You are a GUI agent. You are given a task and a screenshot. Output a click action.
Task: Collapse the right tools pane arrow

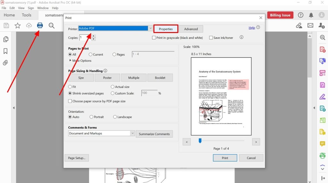coord(314,108)
